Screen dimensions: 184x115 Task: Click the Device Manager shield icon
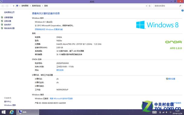pos(2,17)
